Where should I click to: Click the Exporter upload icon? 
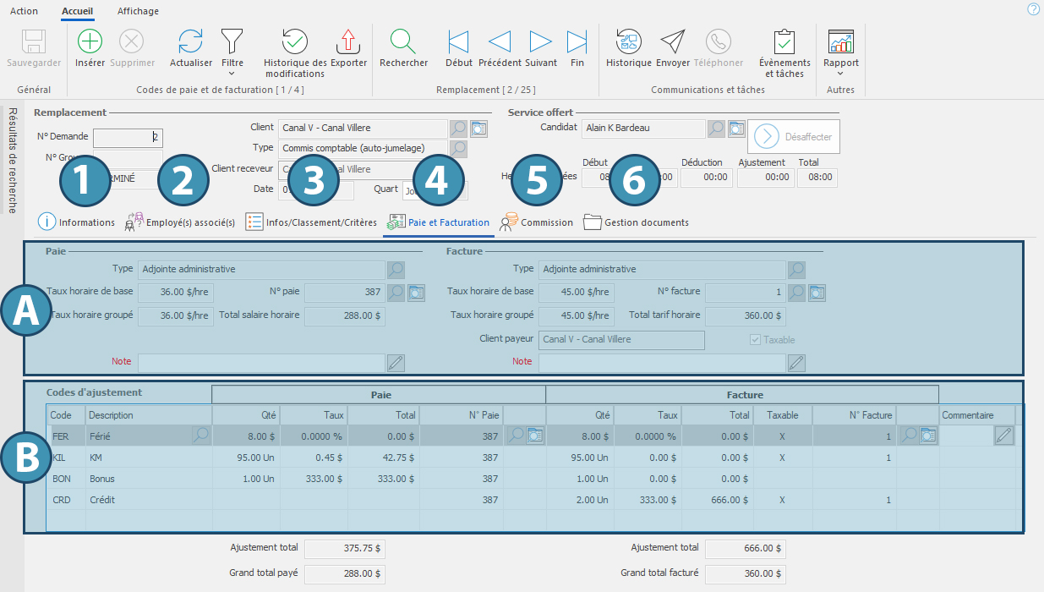348,41
